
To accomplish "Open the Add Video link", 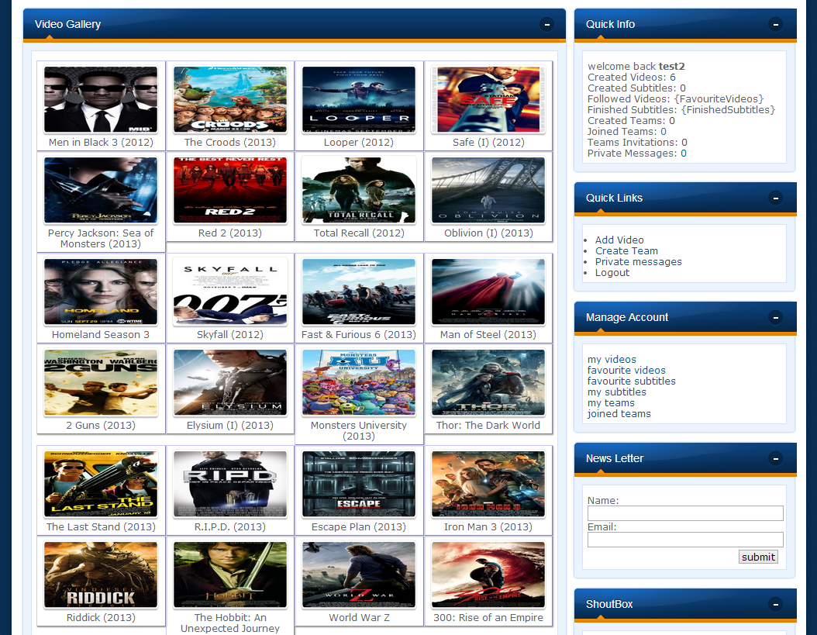I will (619, 240).
